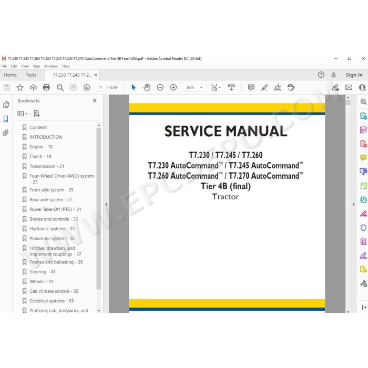Activate the Hand pan tool
Image resolution: width=368 pixels, height=368 pixels.
147,88
